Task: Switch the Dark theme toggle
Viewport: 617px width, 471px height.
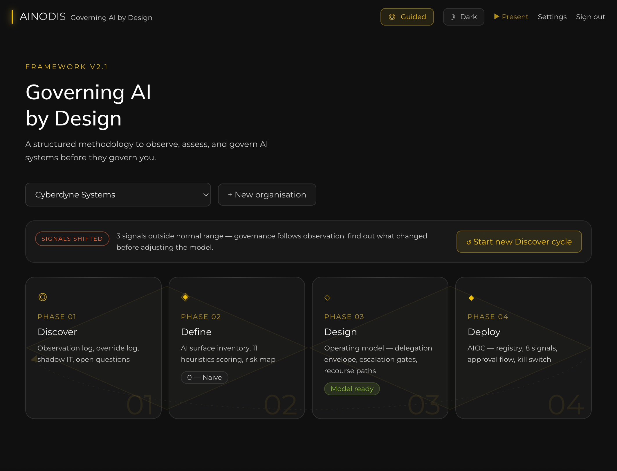Action: 463,17
